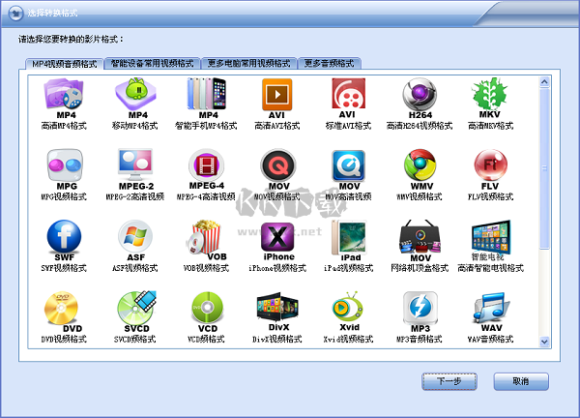Click the SWF视频格式 icon
The height and width of the screenshot is (418, 580).
pos(64,237)
